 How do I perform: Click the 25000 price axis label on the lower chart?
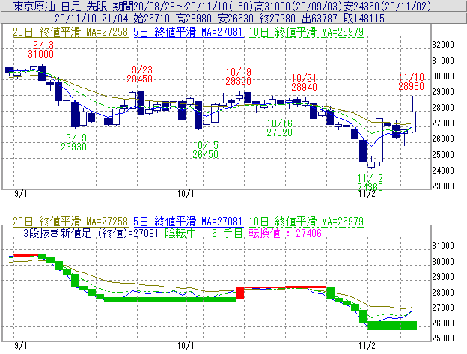pyautogui.click(x=443, y=338)
